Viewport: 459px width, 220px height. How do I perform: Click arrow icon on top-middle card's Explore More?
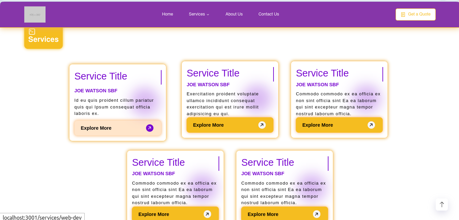click(262, 125)
